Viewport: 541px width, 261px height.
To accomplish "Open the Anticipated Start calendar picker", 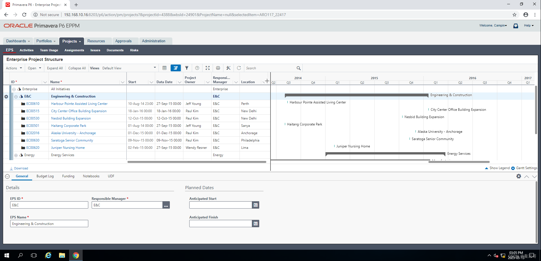I will pyautogui.click(x=255, y=205).
